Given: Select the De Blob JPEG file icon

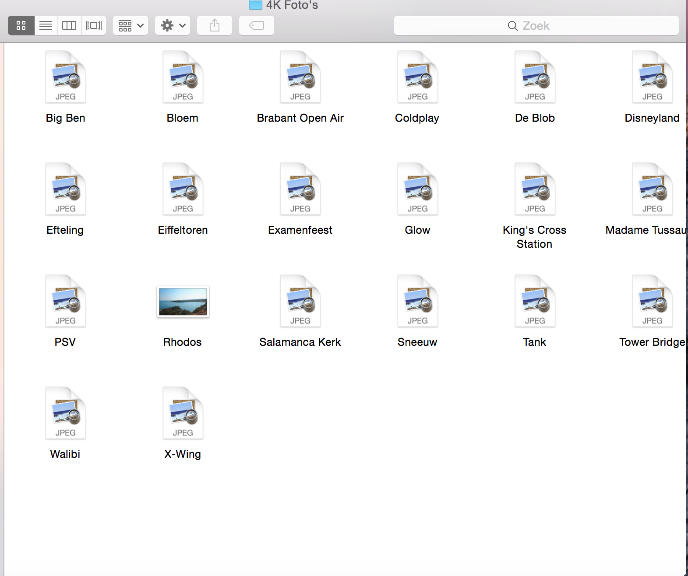Looking at the screenshot, I should [535, 77].
